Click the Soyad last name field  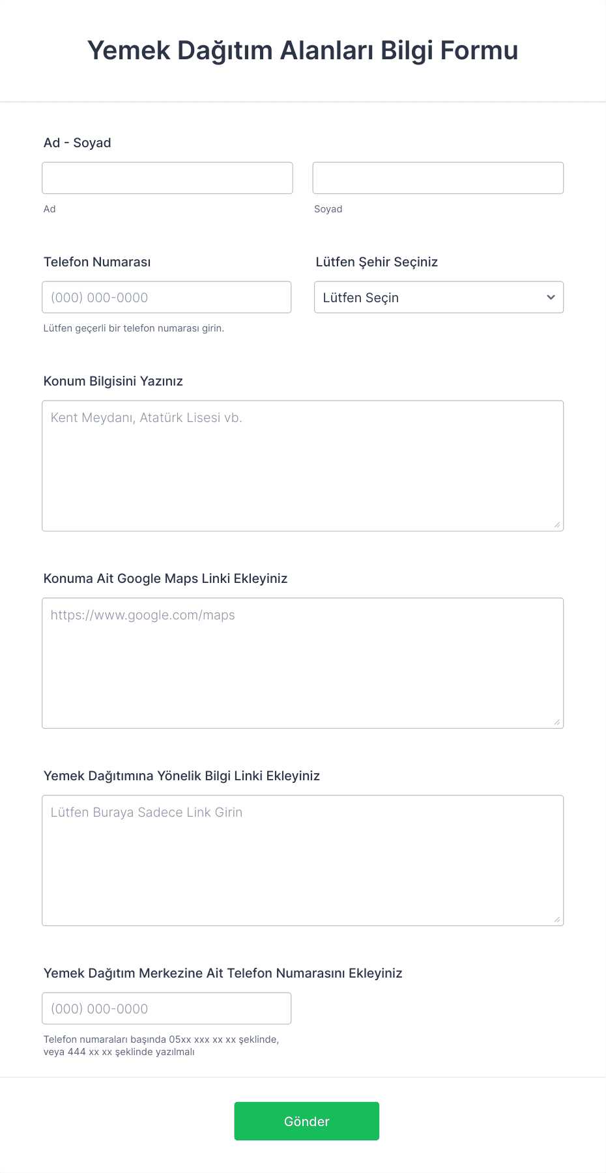pyautogui.click(x=438, y=178)
